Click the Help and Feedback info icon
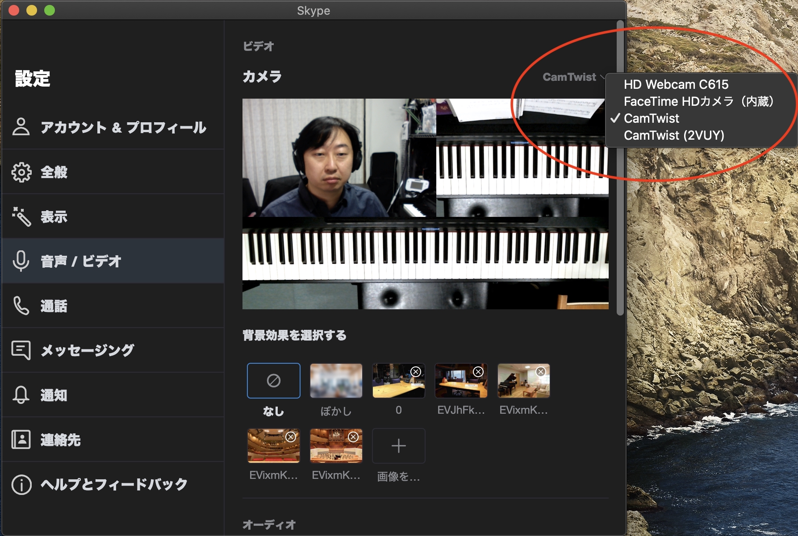The image size is (798, 536). click(21, 484)
